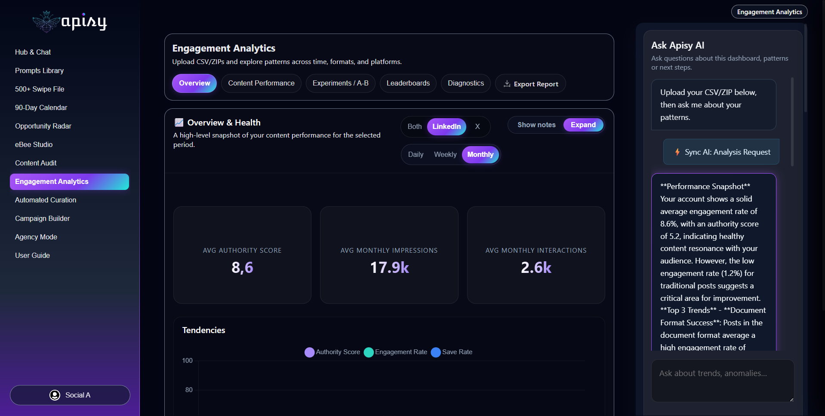Click the Avg Monthly Interactions 2.6k card

[x=536, y=255]
